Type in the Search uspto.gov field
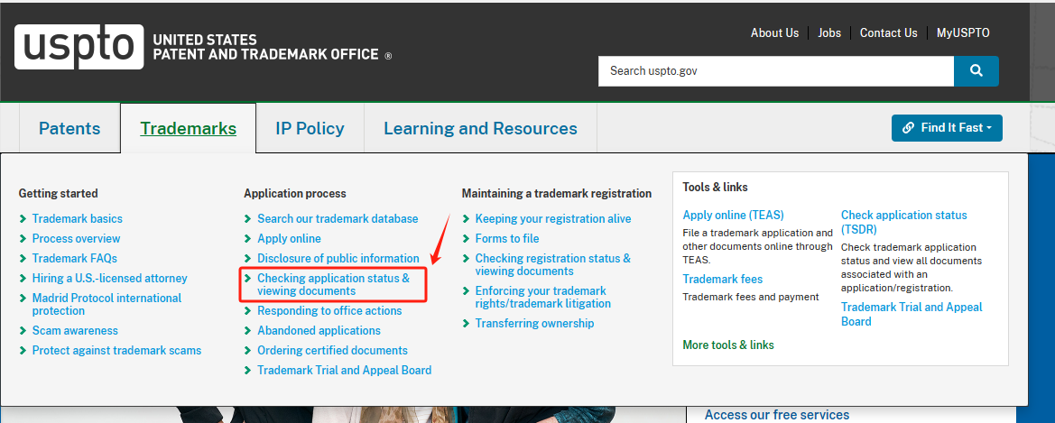Screen dimensions: 1055x423 coord(775,71)
